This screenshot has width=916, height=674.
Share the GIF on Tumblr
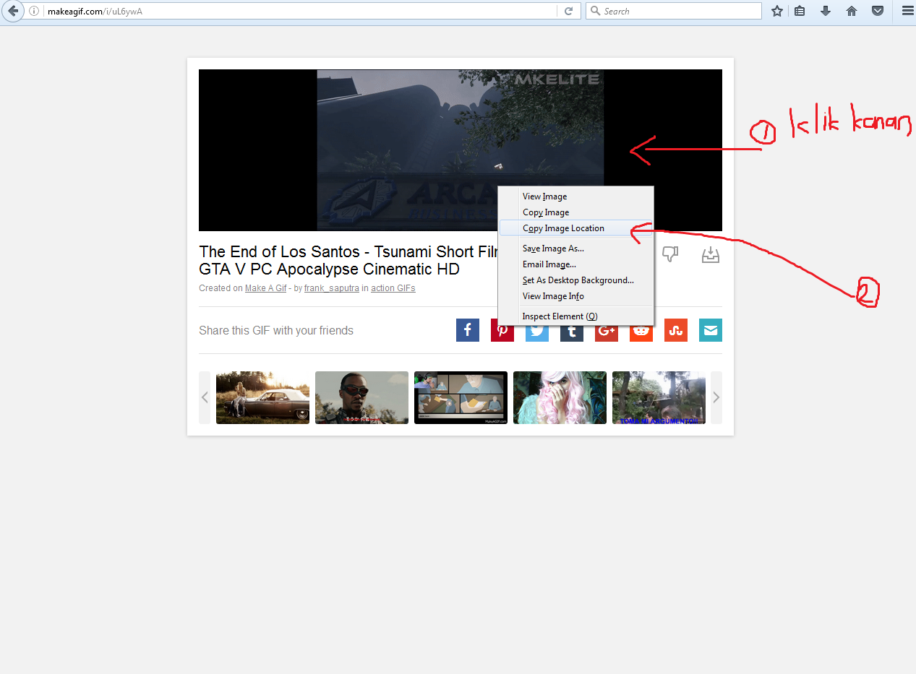pyautogui.click(x=572, y=334)
